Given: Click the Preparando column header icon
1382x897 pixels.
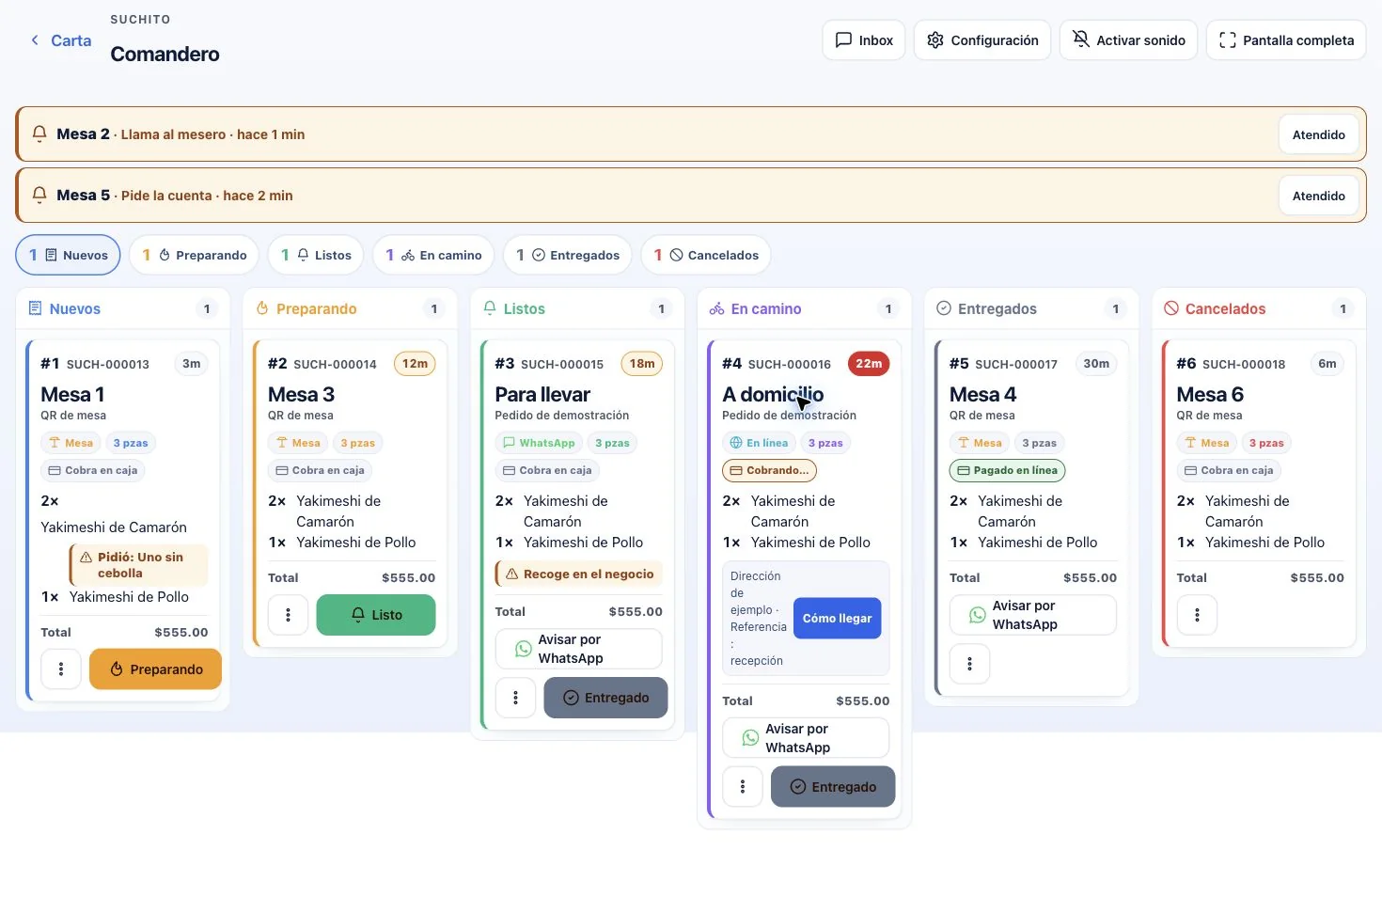Looking at the screenshot, I should (262, 308).
